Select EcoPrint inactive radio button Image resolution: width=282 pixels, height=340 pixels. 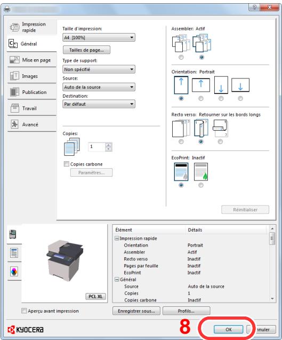point(181,185)
